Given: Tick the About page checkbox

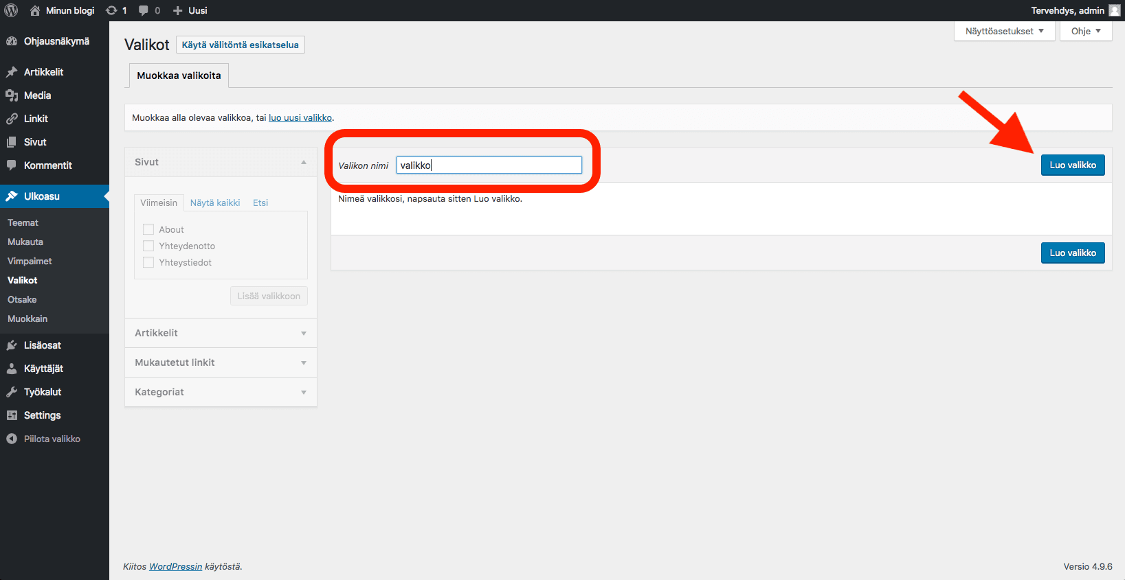Looking at the screenshot, I should (x=148, y=229).
